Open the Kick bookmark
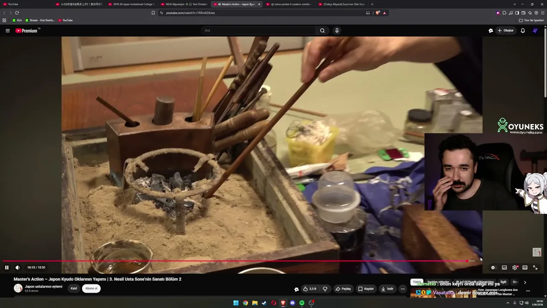The width and height of the screenshot is (547, 308). [17, 20]
